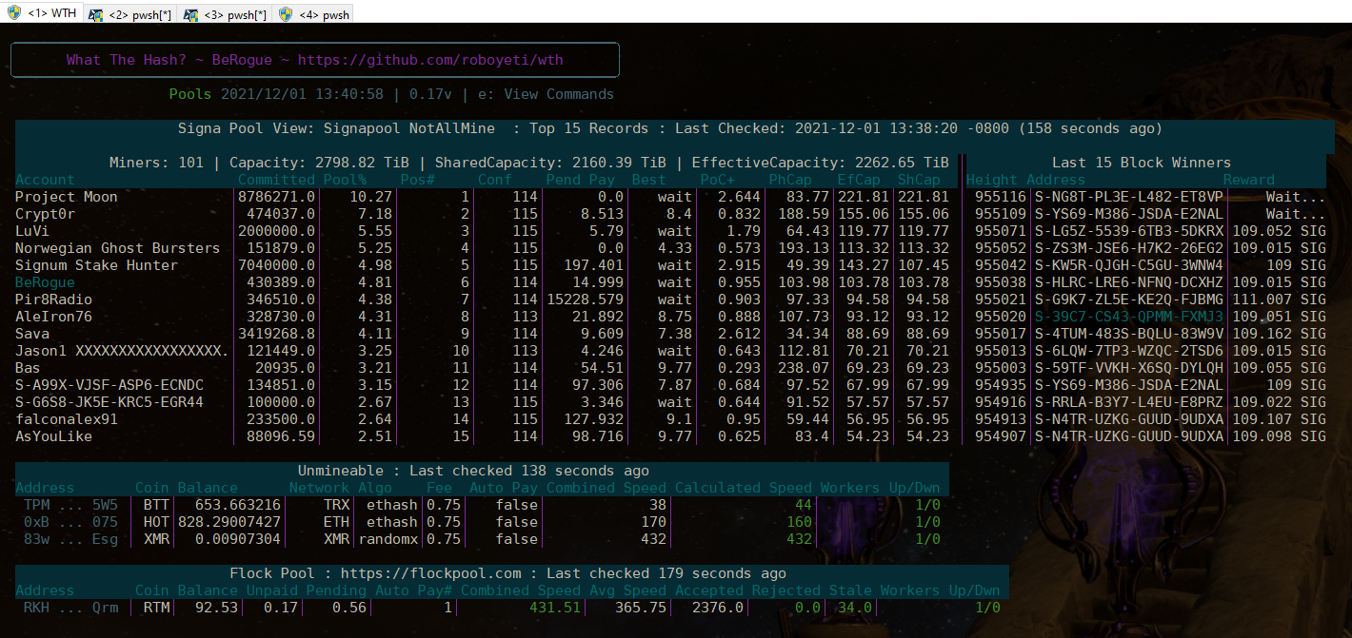Switch to the <2> pwsh[*] tab
The height and width of the screenshot is (638, 1352).
(141, 14)
